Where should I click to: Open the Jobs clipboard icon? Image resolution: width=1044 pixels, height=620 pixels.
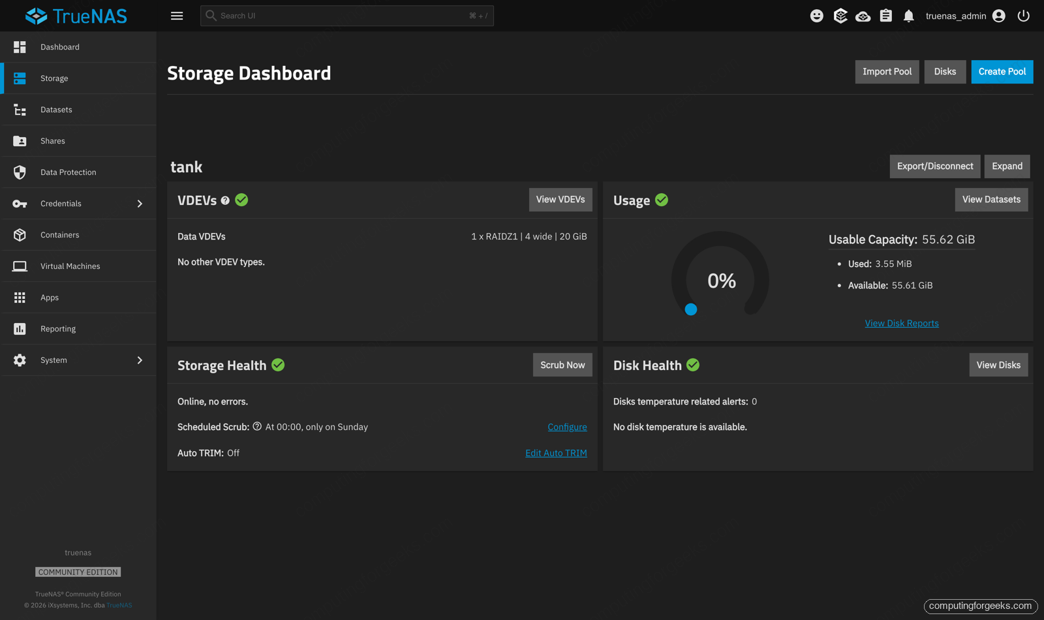coord(885,16)
